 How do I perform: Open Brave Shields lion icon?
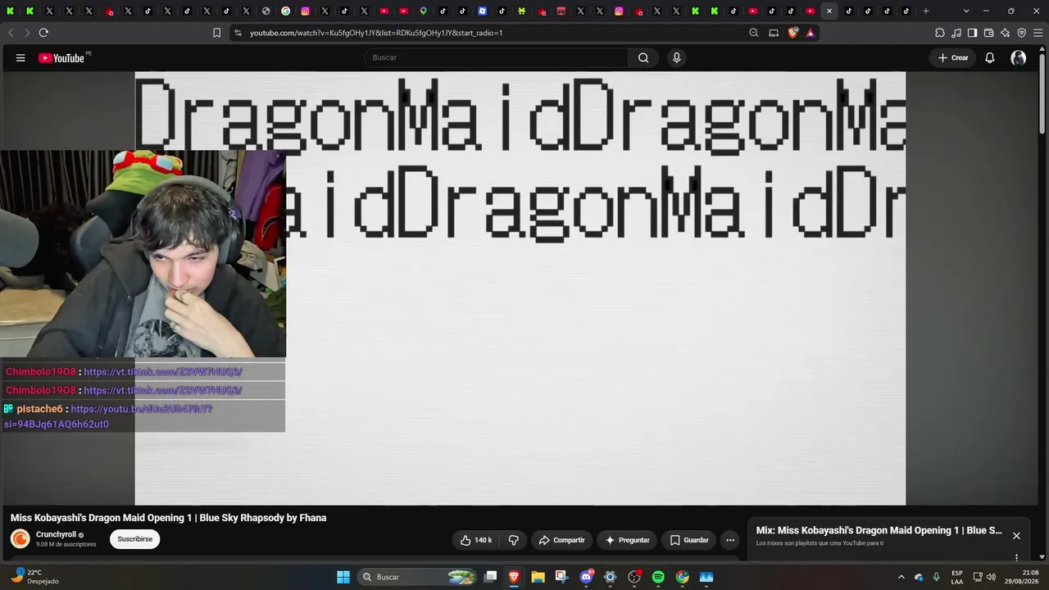pyautogui.click(x=792, y=33)
